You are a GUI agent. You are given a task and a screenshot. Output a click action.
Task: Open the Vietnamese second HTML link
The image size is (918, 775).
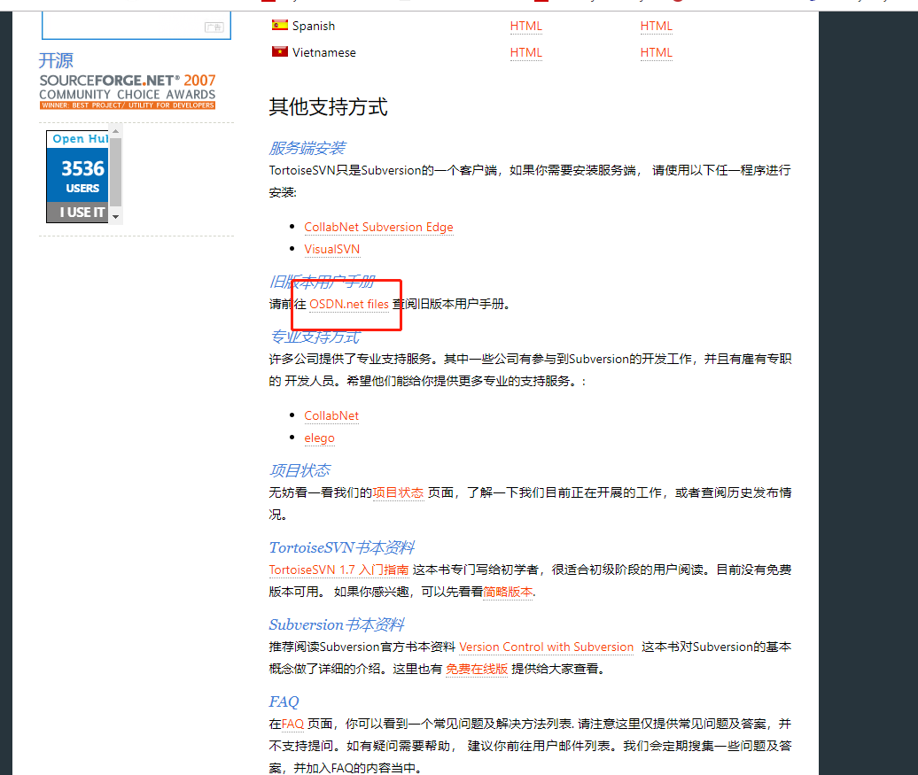pyautogui.click(x=657, y=52)
